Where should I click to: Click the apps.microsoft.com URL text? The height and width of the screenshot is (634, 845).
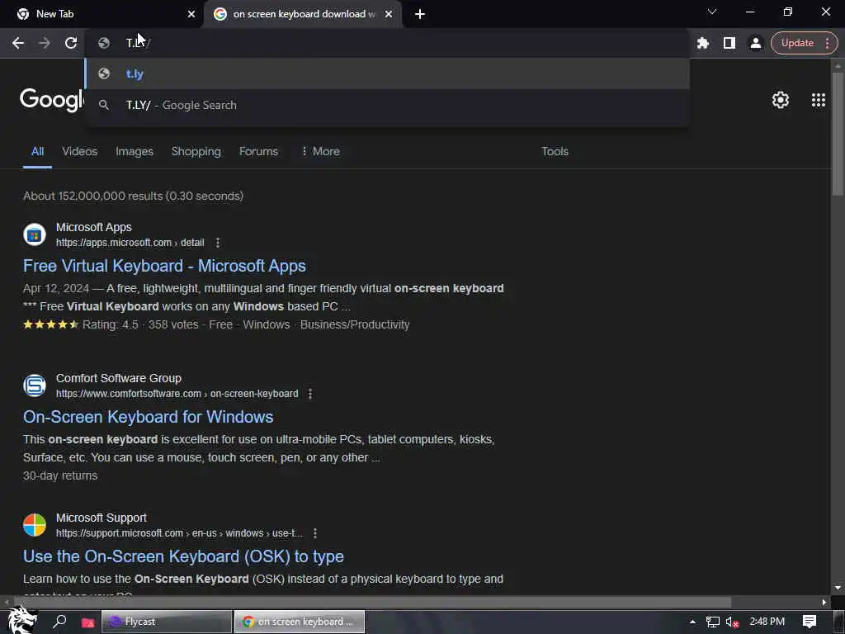(130, 243)
